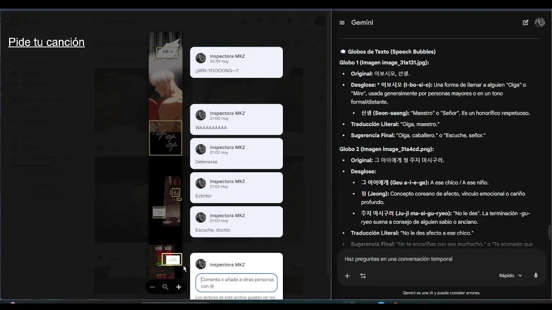The height and width of the screenshot is (310, 552).
Task: Click the avatar on the Extintor comment
Action: click(201, 183)
